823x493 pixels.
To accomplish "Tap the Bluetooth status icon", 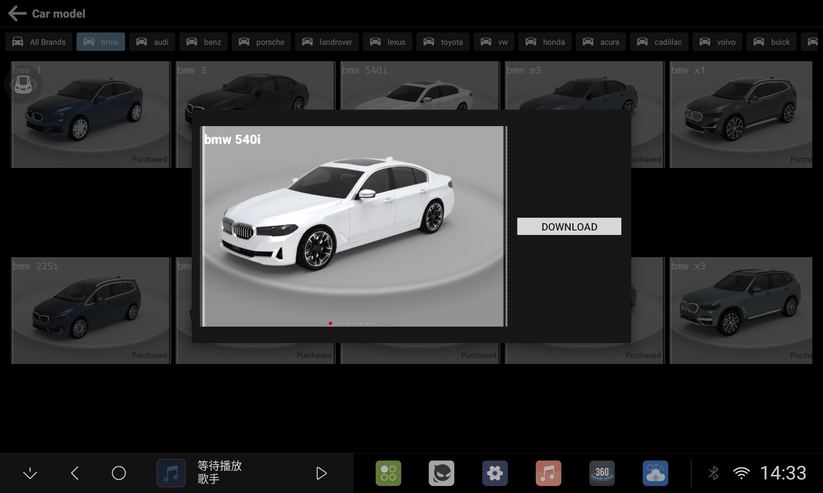I will (x=714, y=473).
